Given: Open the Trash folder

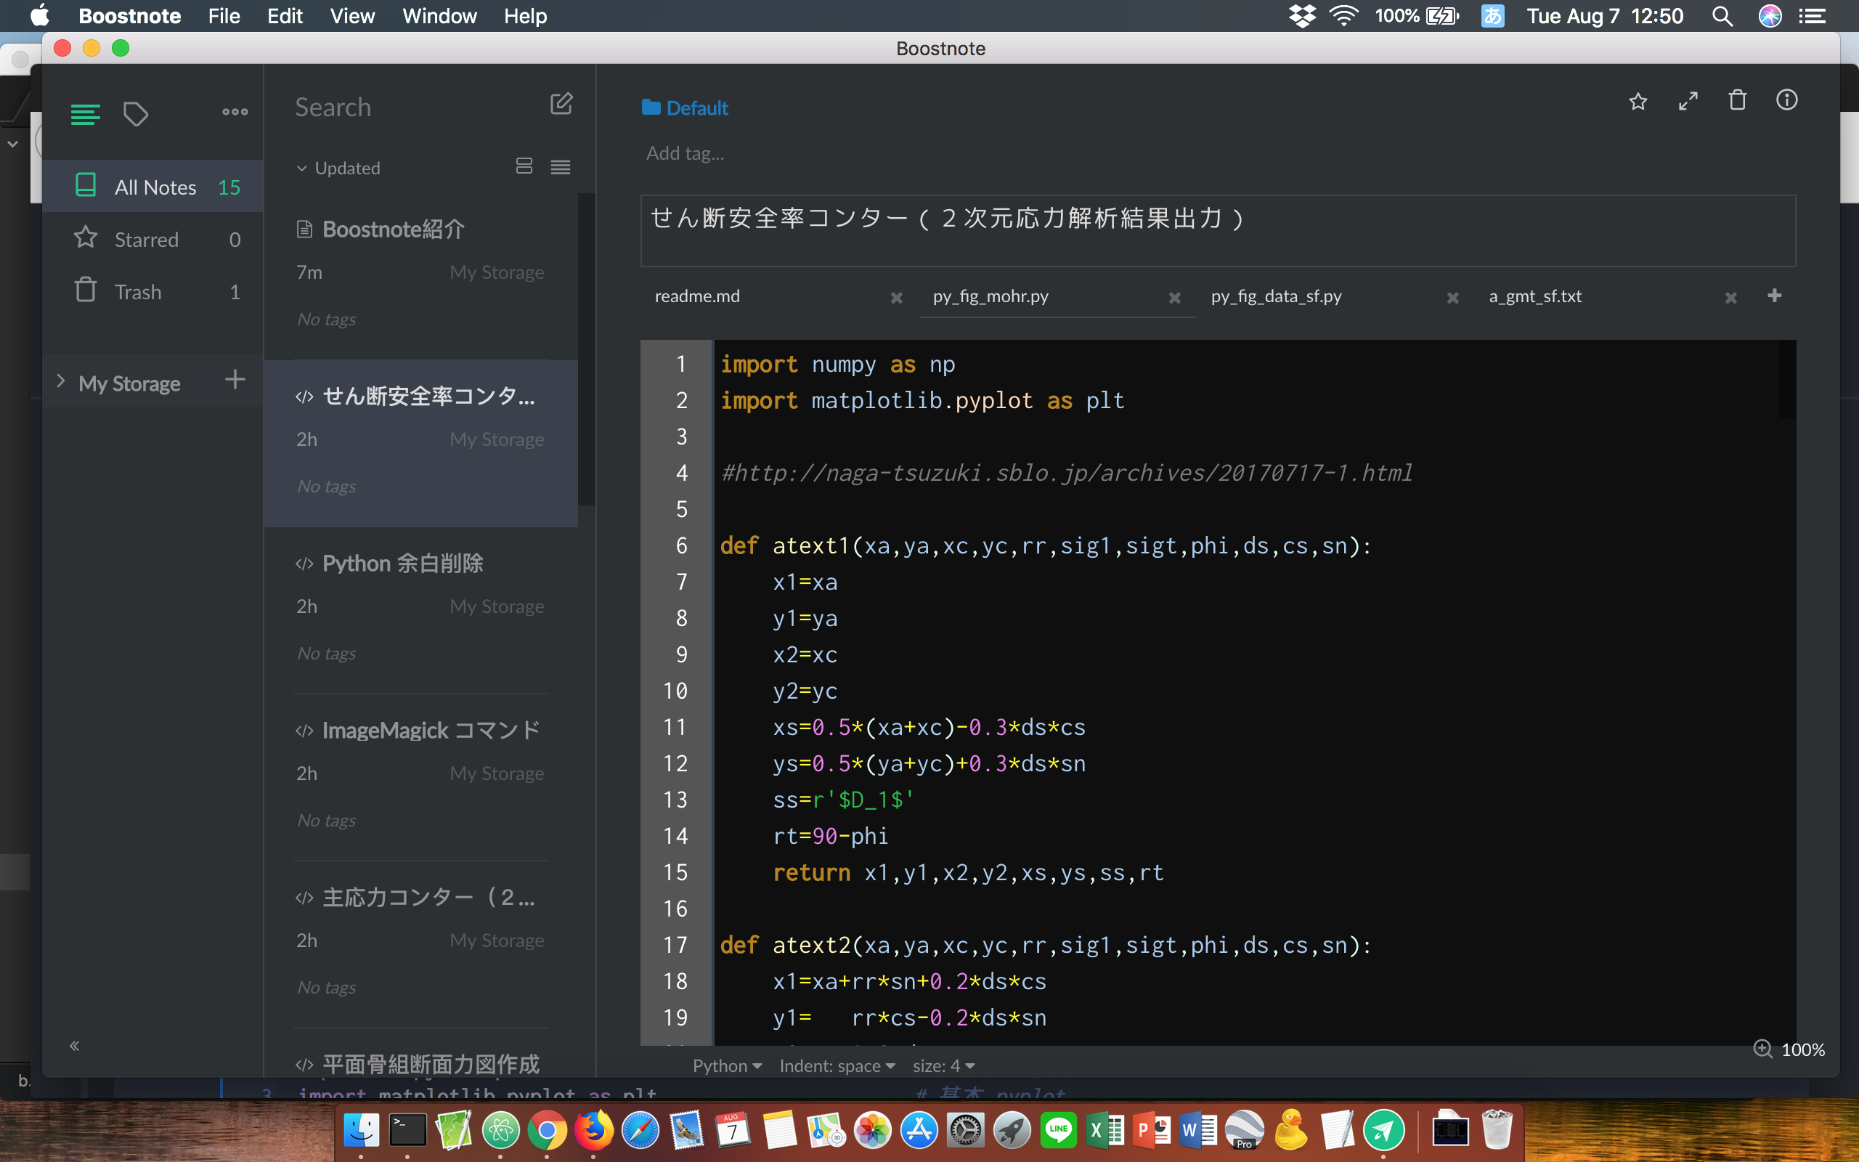Looking at the screenshot, I should click(x=153, y=291).
